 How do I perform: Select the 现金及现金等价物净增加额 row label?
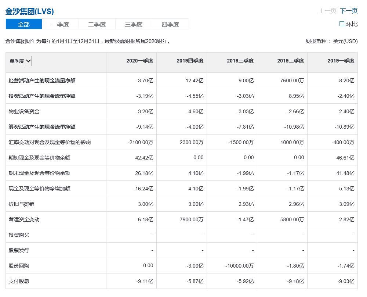point(39,189)
